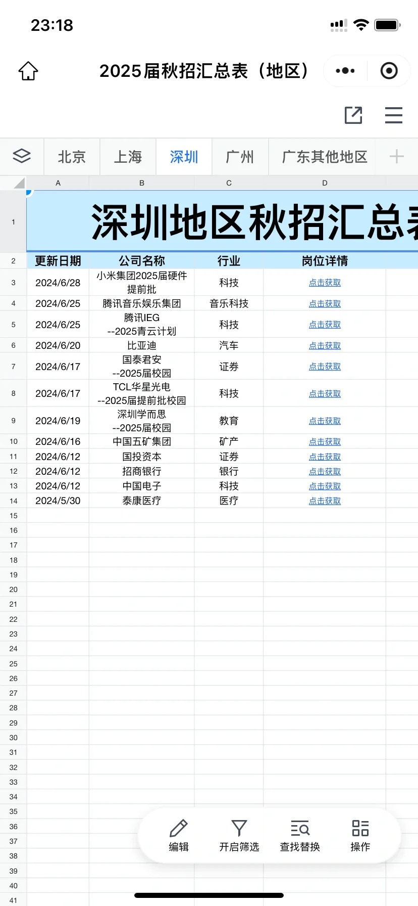Open 点击获取 link for 国投资本
Screen dimensions: 418x906
click(325, 457)
